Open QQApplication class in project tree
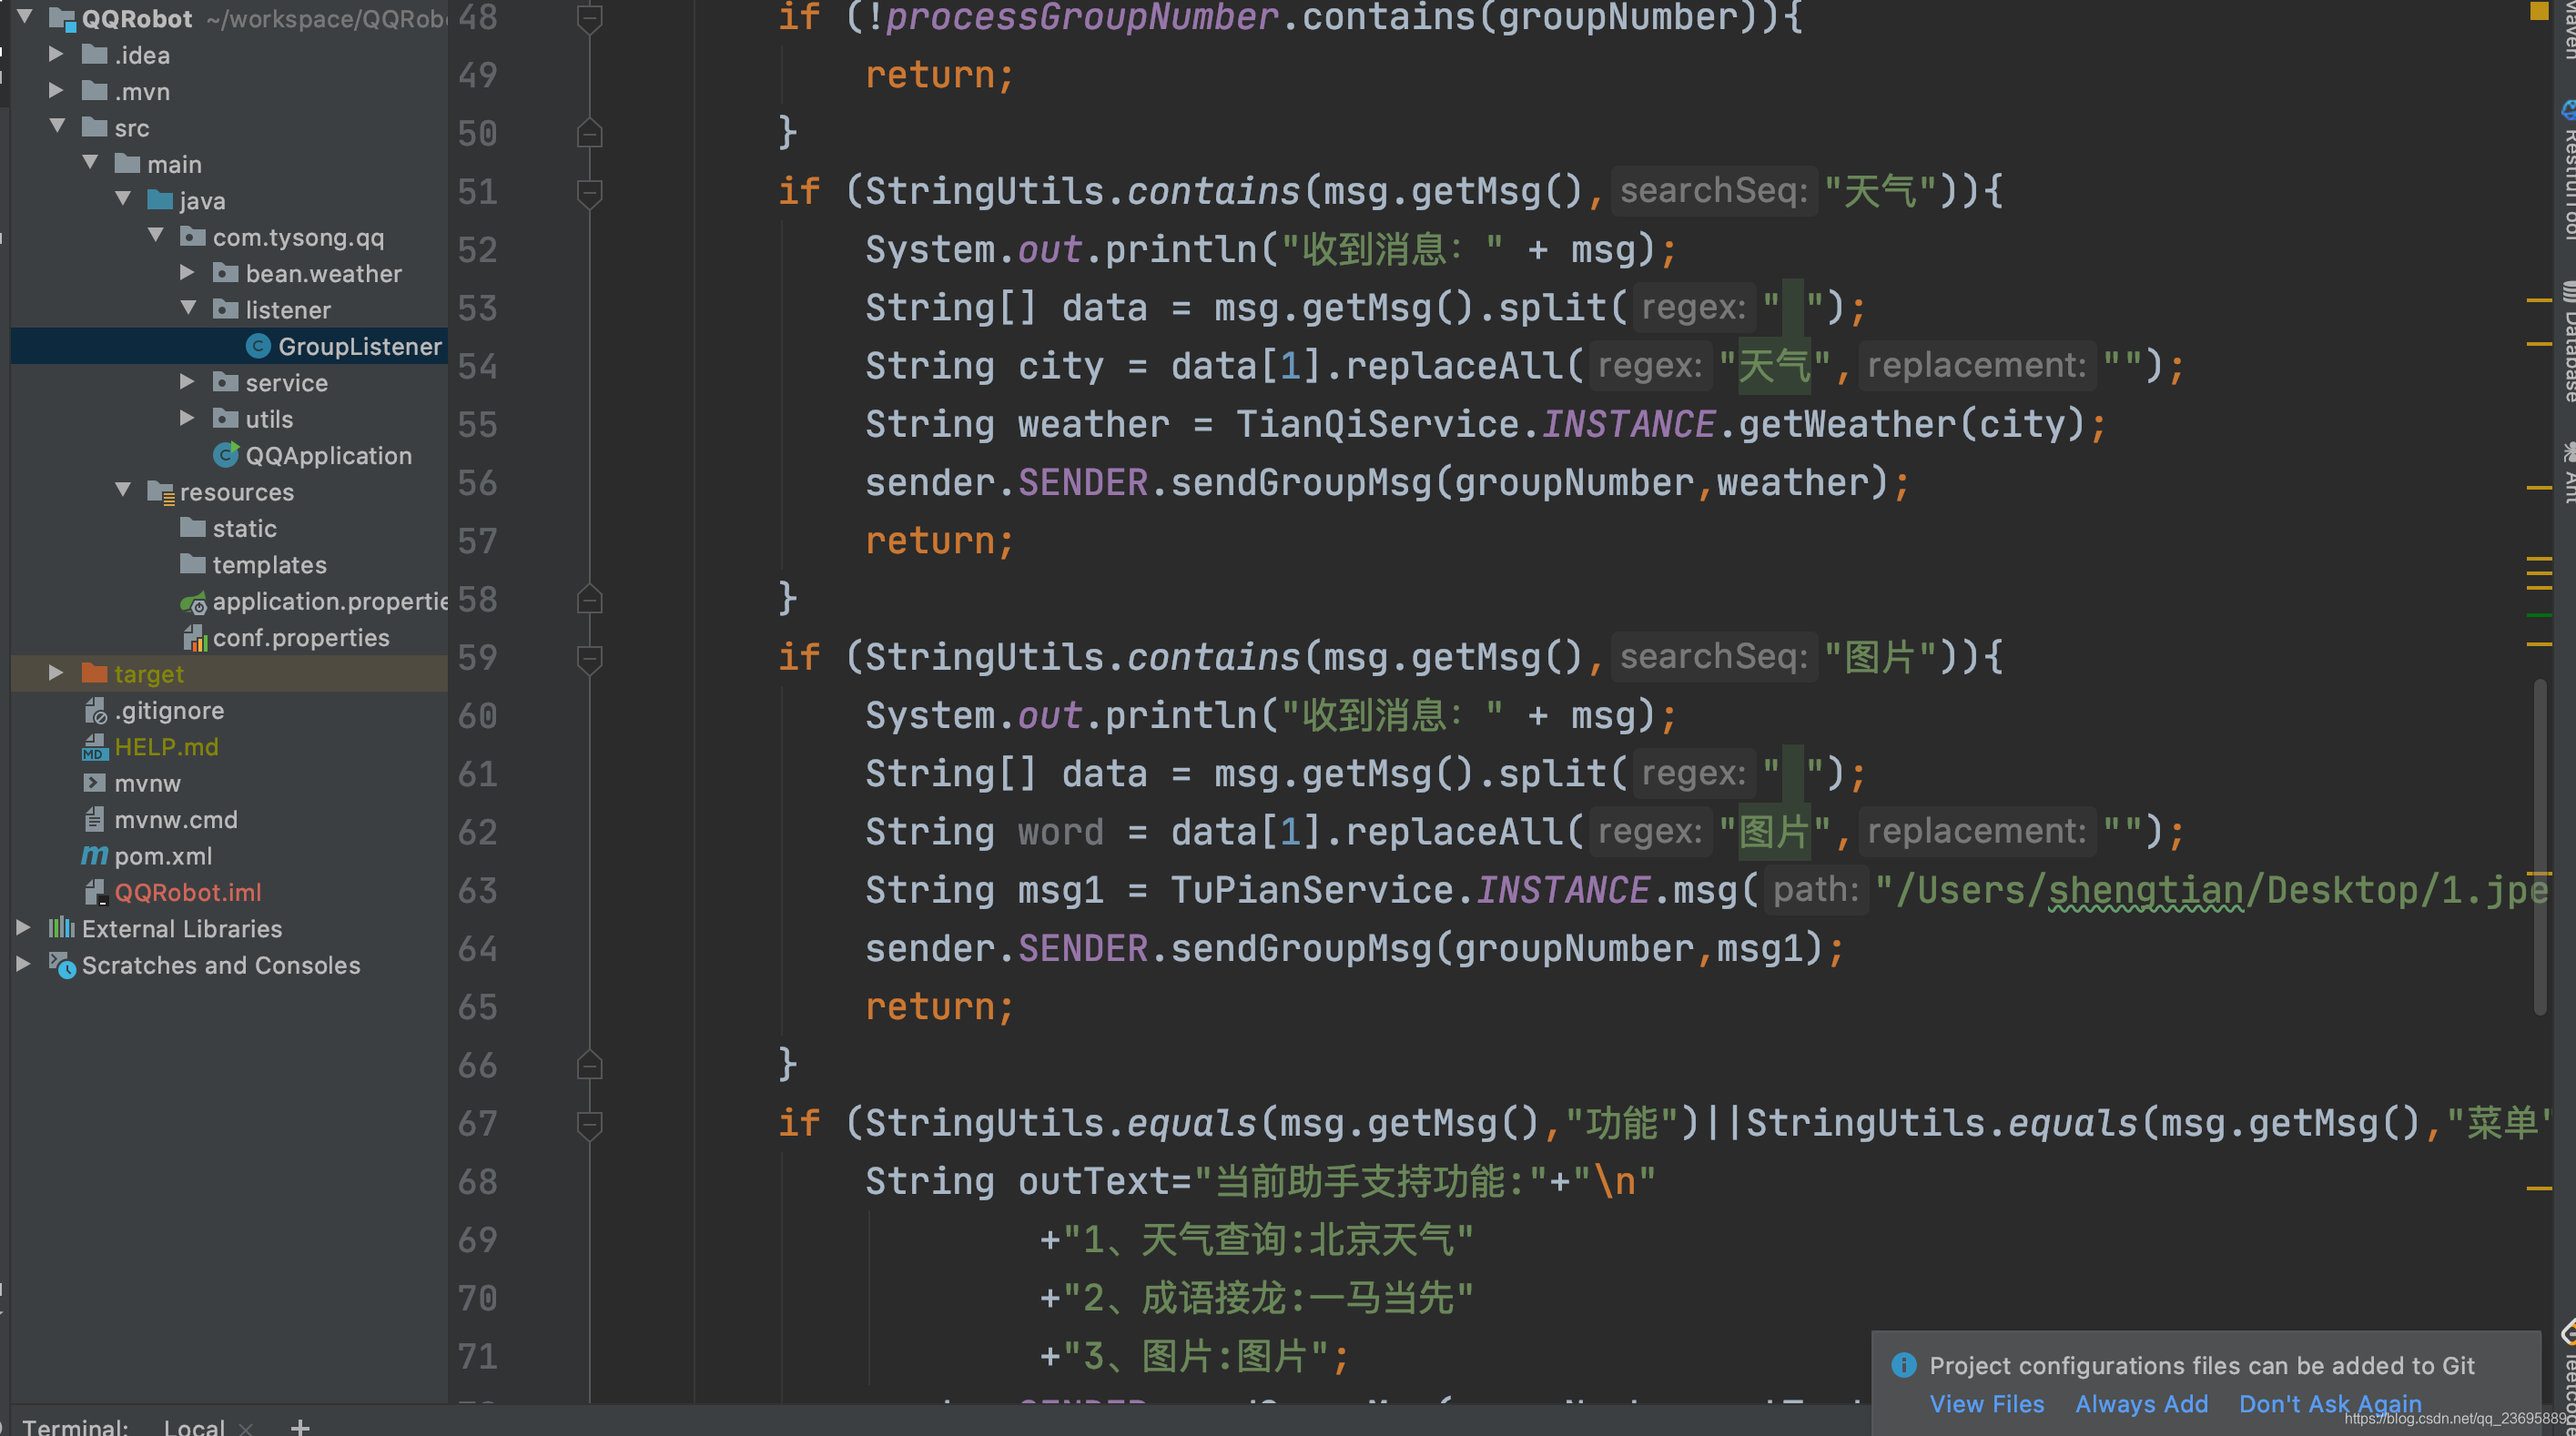The image size is (2576, 1436). pyautogui.click(x=327, y=455)
